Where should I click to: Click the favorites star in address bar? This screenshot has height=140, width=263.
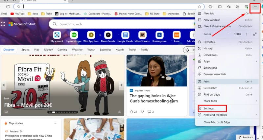(x=199, y=7)
